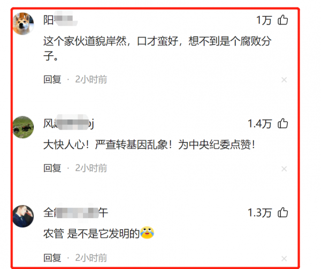Click the 1万 like count
The image size is (321, 269).
pos(264,20)
